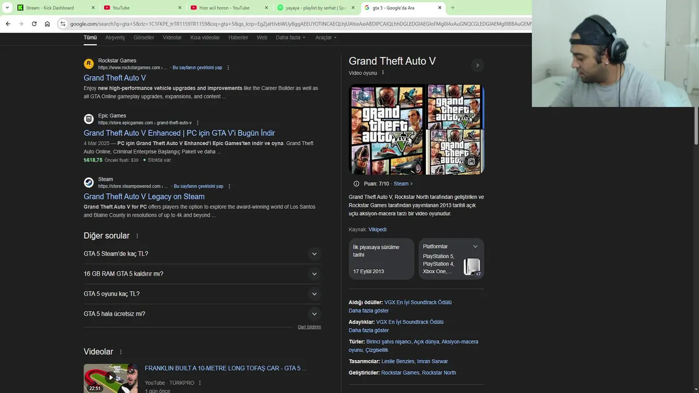Close the Hızır acil horon YouTube tab

[266, 8]
